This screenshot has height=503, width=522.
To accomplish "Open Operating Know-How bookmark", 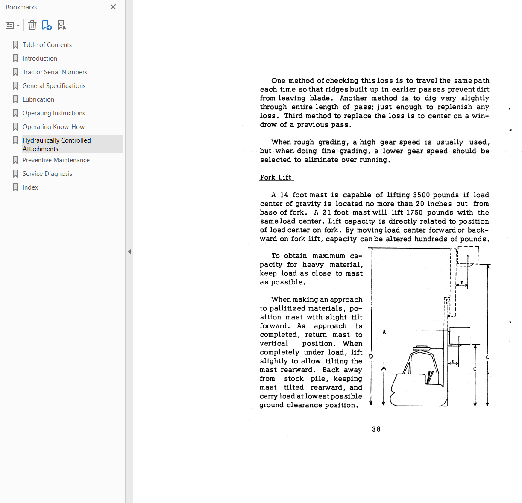I will 53,127.
